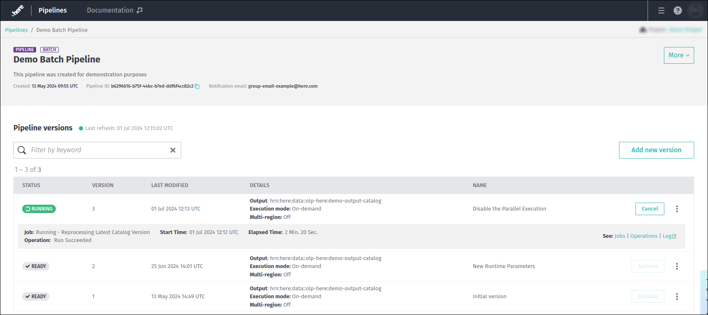The height and width of the screenshot is (315, 708).
Task: Select the pipeline ID b6296616 value
Action: pos(152,86)
